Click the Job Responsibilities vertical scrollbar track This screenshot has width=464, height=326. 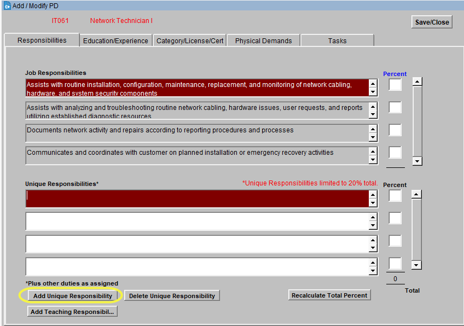[417, 121]
